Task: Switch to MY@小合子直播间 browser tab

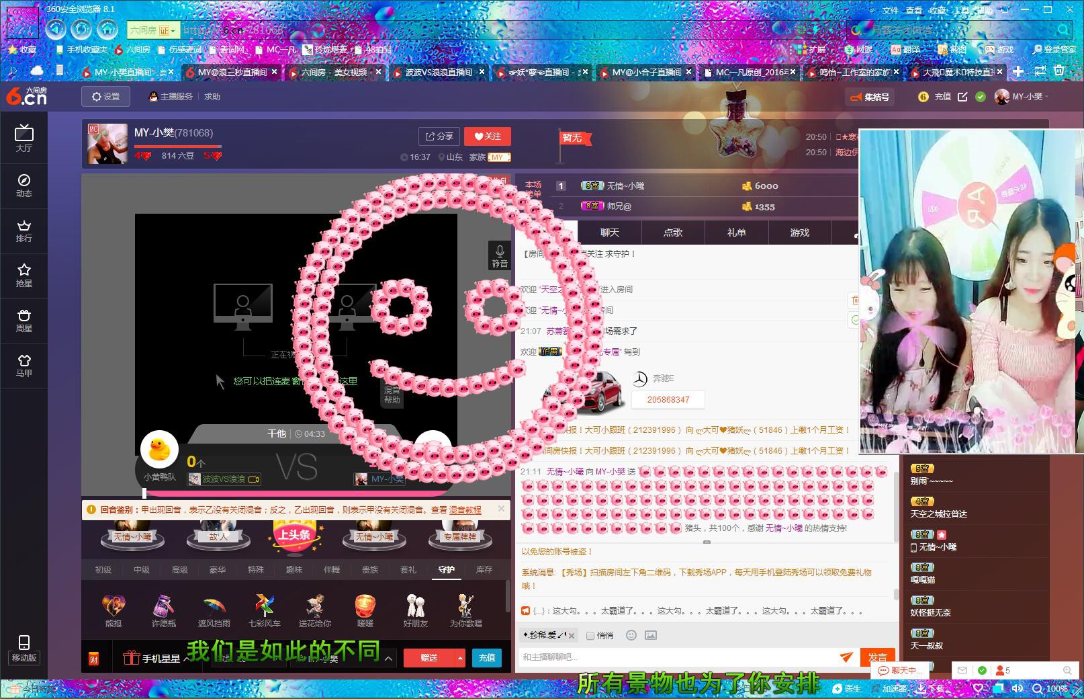Action: click(x=646, y=72)
